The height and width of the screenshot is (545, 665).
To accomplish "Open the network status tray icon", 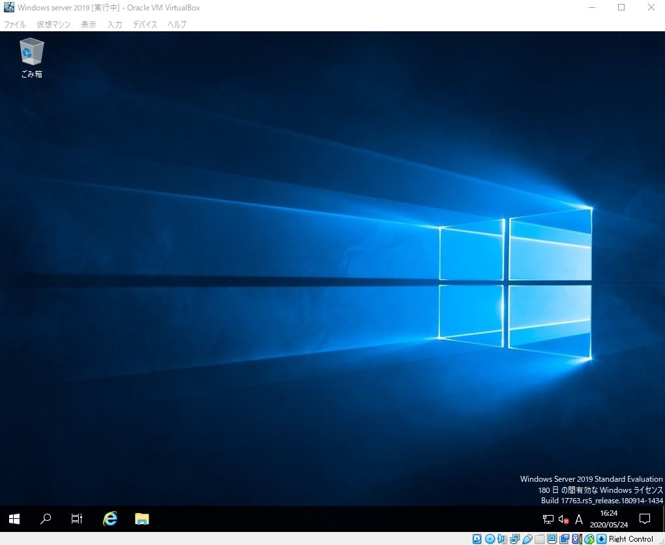I will (548, 519).
